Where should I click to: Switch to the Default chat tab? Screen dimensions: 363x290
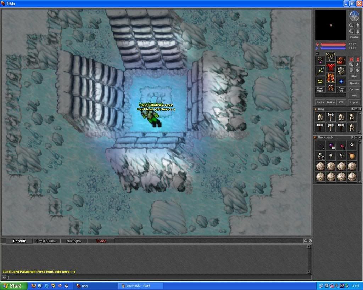pyautogui.click(x=19, y=241)
